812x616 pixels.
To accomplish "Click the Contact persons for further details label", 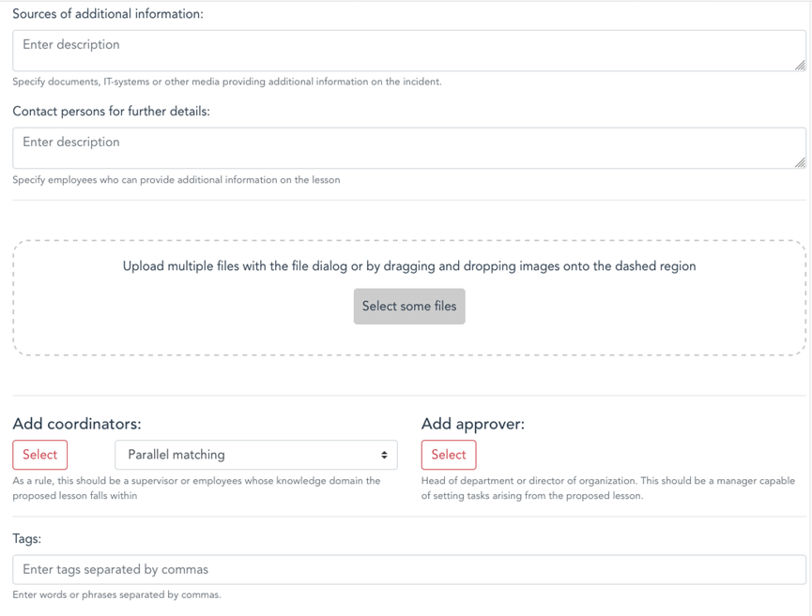I will tap(111, 112).
